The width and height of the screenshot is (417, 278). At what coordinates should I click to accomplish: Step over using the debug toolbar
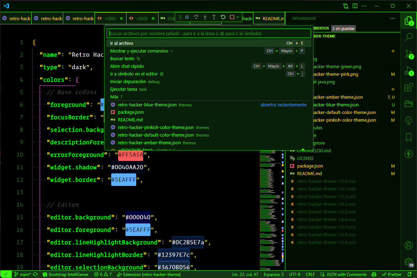point(196,17)
